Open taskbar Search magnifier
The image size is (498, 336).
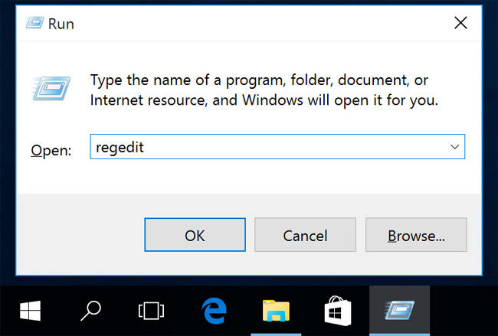tap(91, 310)
